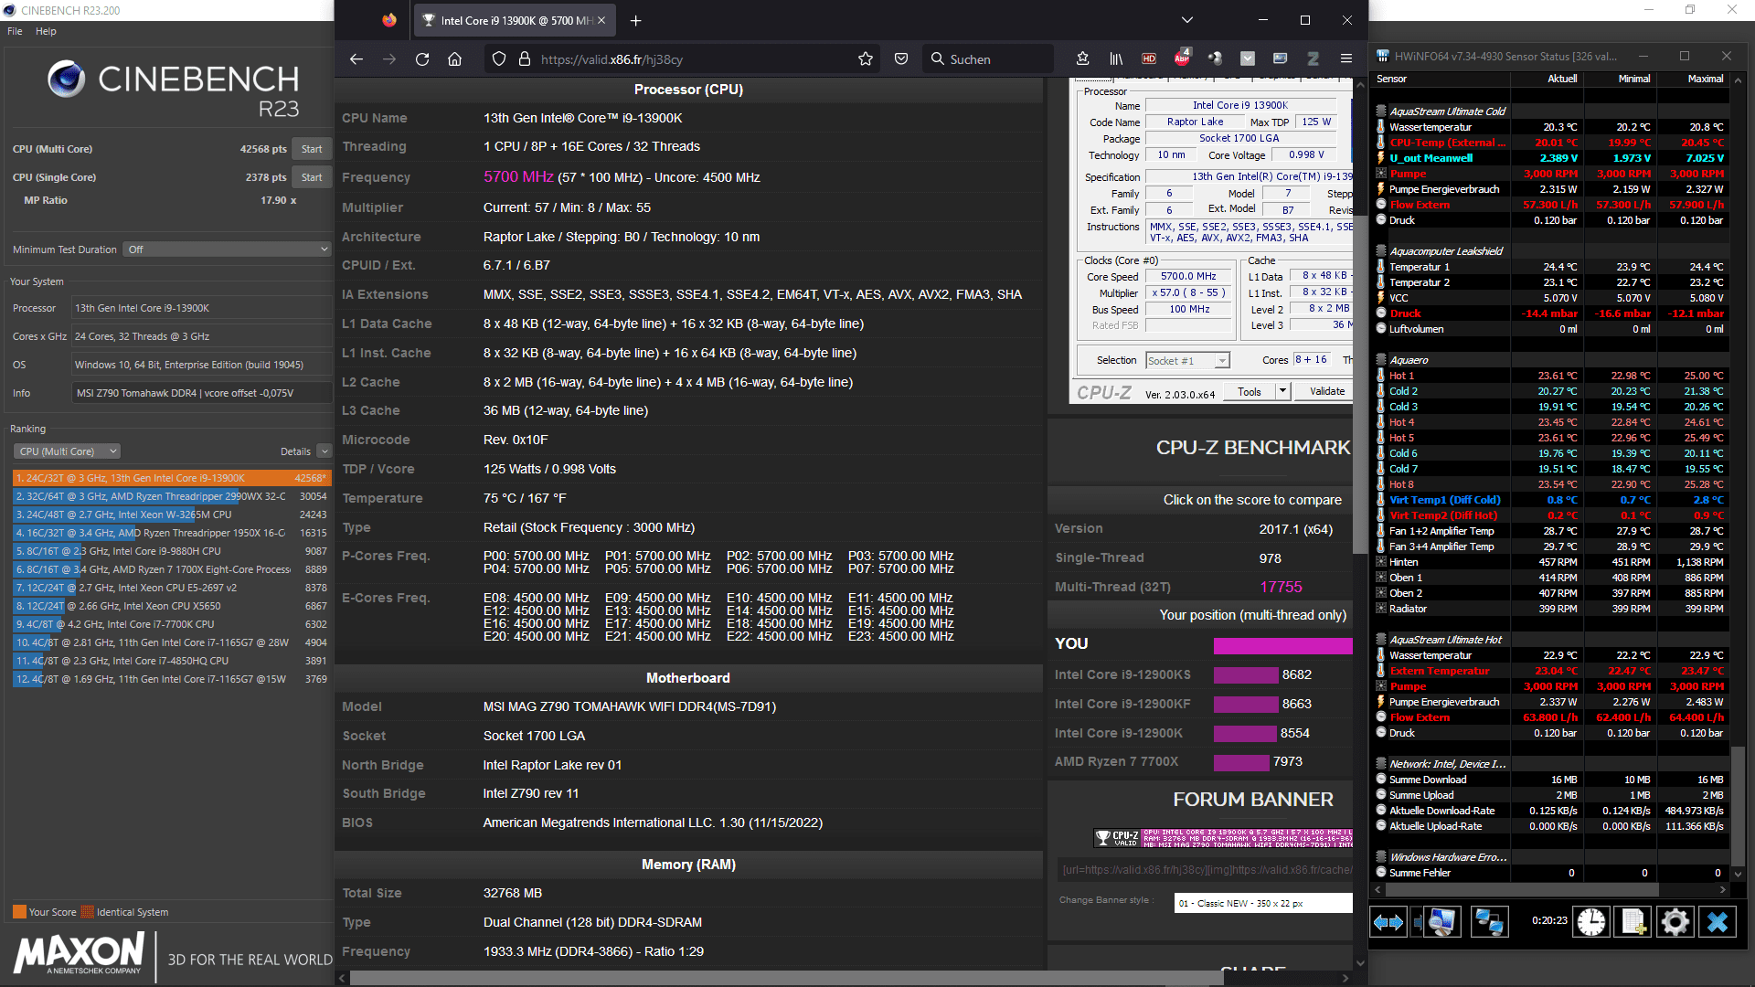Click the Firefox forward arrow
Viewport: 1755px width, 987px height.
[x=389, y=59]
